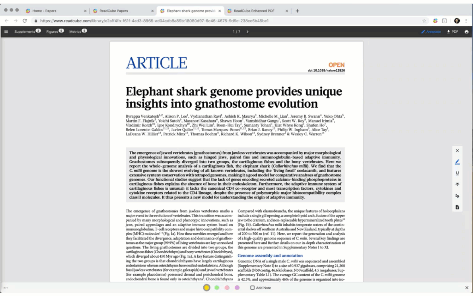Print the document
The width and height of the screenshot is (473, 296).
tap(466, 32)
